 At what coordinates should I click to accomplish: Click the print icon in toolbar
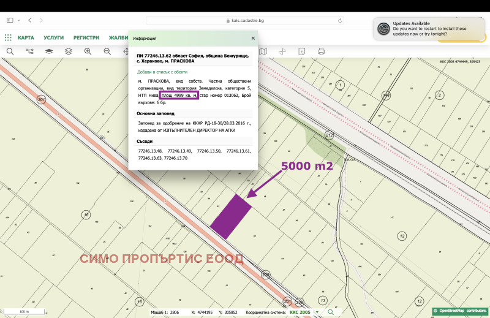click(x=321, y=51)
